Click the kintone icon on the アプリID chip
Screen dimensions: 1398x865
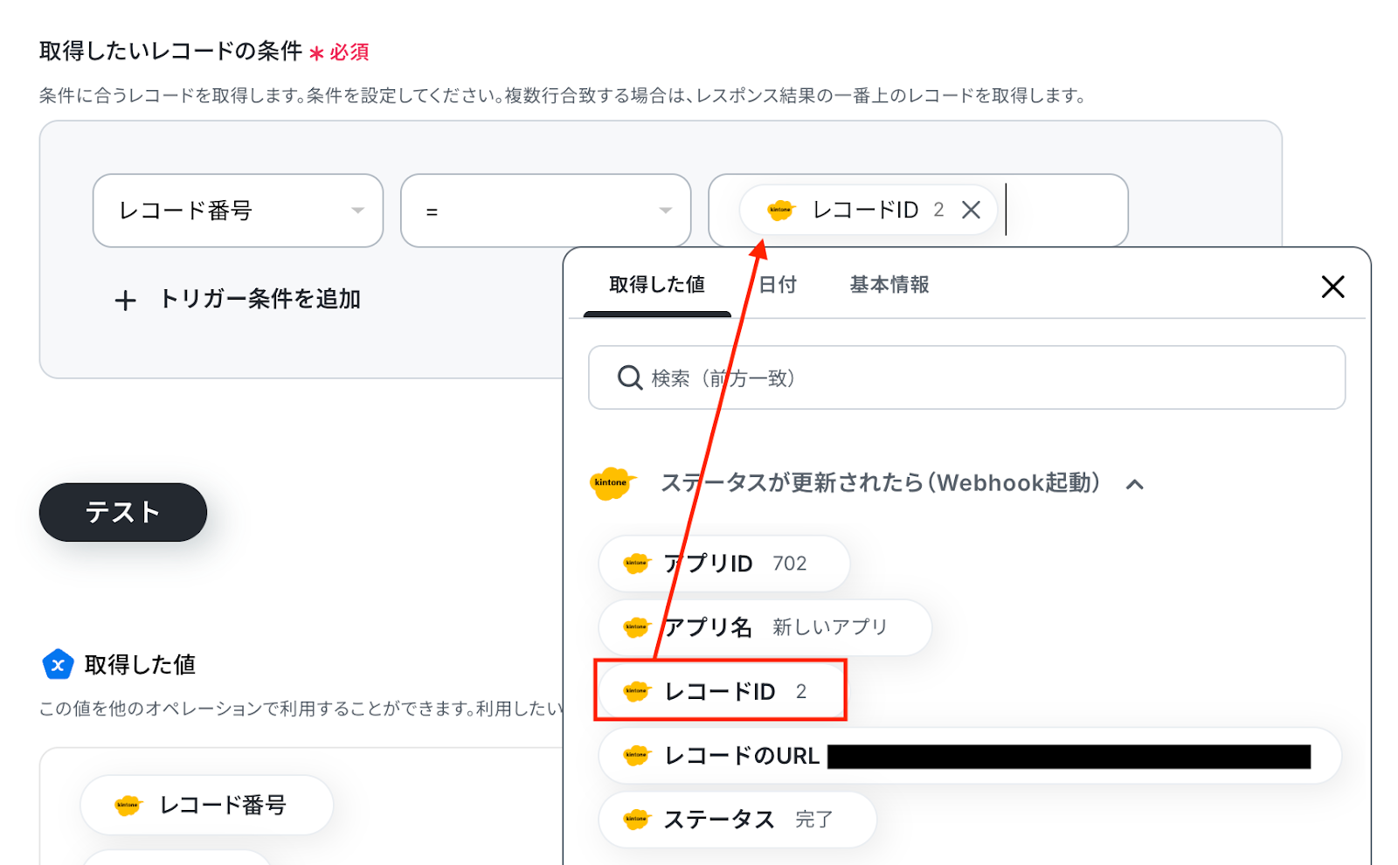[x=636, y=564]
